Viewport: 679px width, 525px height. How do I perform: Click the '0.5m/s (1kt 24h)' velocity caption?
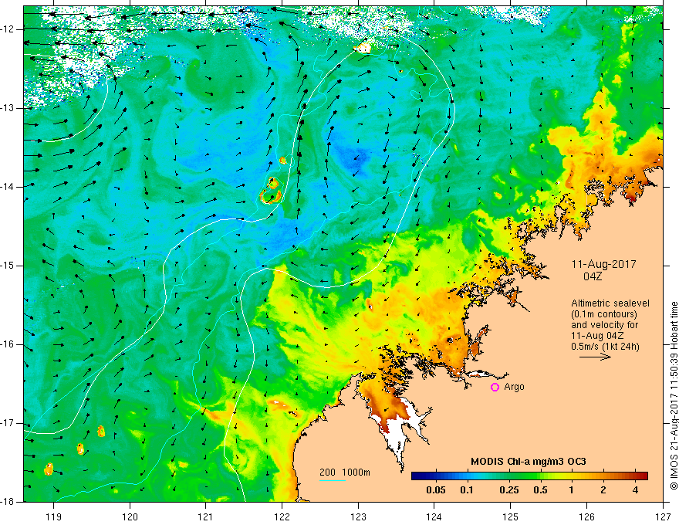tap(605, 347)
